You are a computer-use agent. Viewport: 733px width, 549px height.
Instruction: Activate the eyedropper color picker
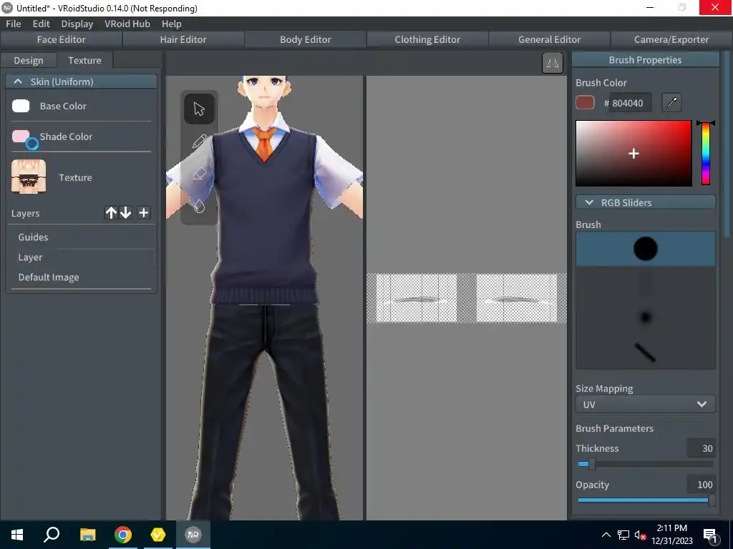click(671, 102)
